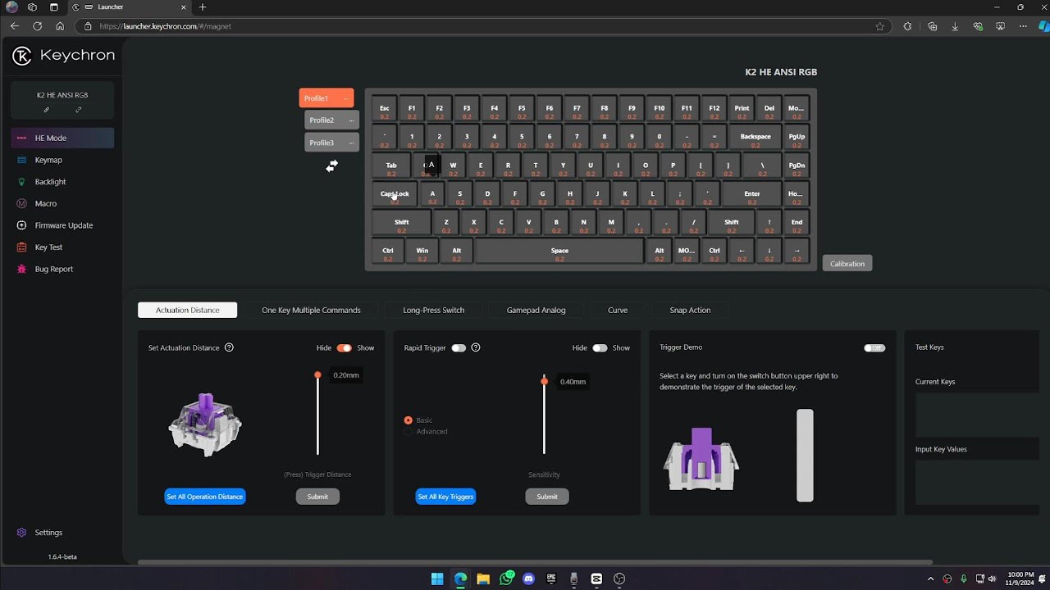Open help icon next to Rapid Trigger
The width and height of the screenshot is (1050, 590).
(x=476, y=347)
